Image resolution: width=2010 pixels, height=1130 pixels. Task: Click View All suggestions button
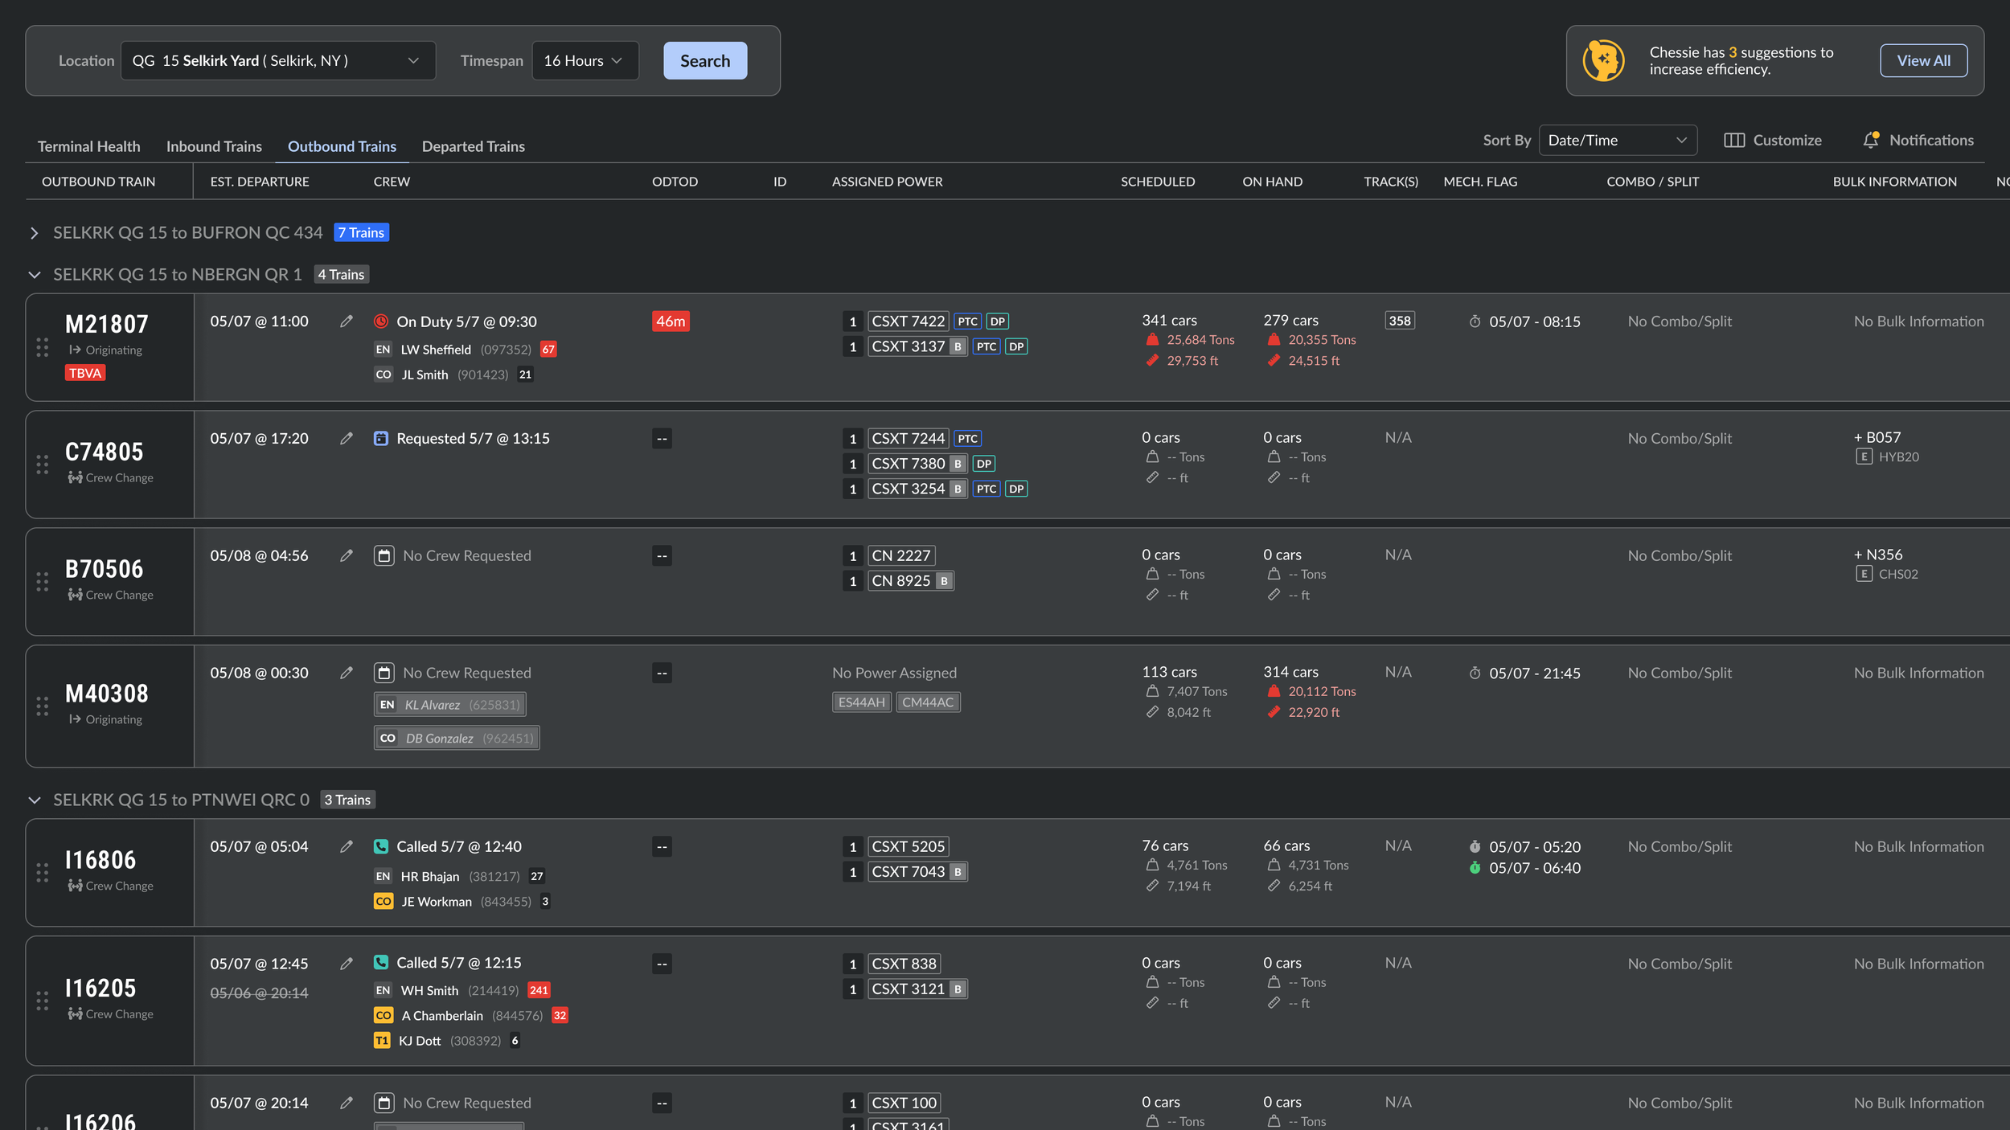point(1922,61)
